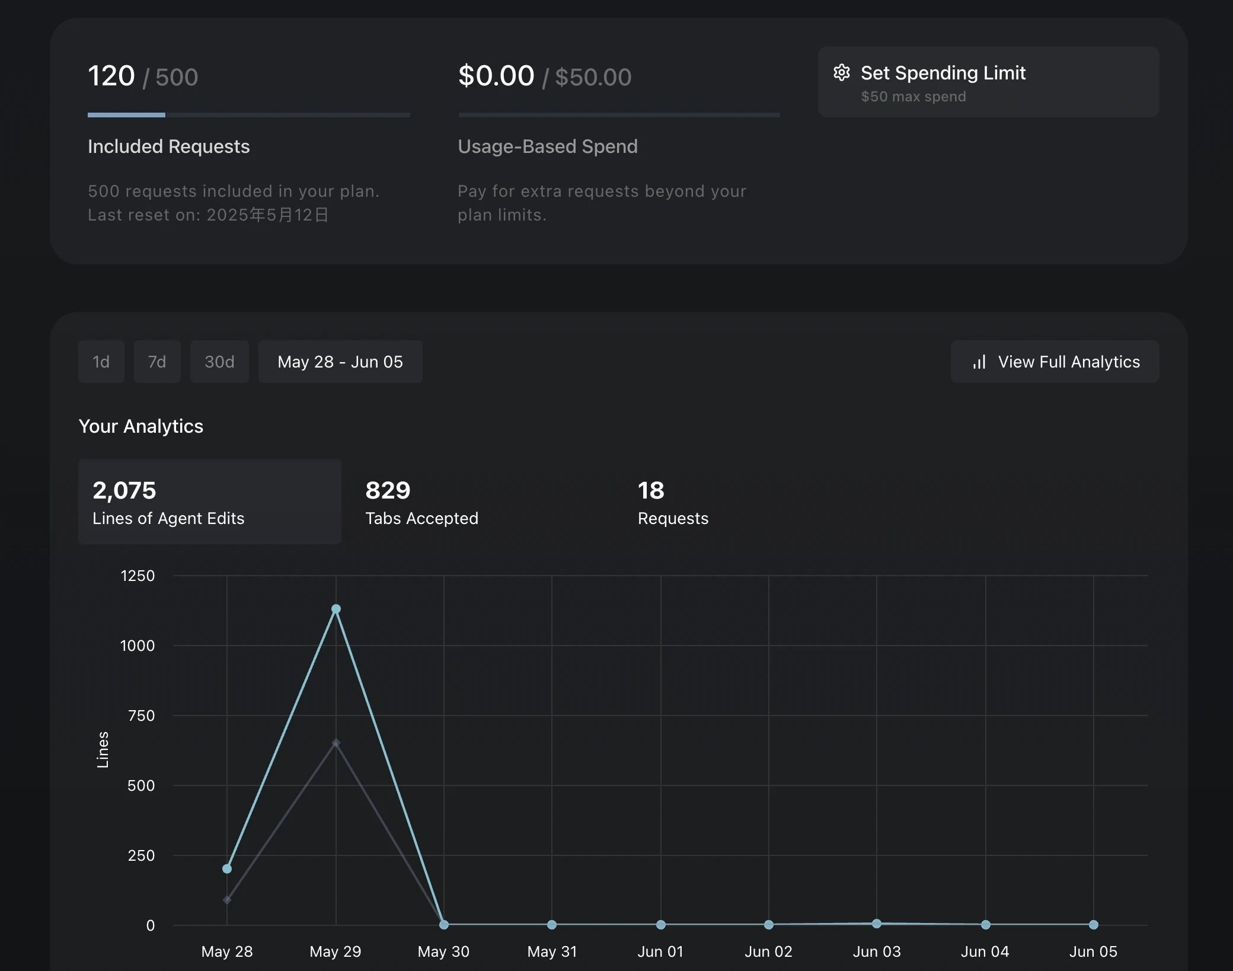The height and width of the screenshot is (971, 1233).
Task: Select the 30d time range
Action: coord(219,362)
